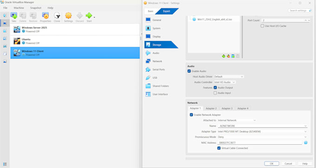Open the File menu
Screen dimensions: 316x168
[x=6, y=7]
